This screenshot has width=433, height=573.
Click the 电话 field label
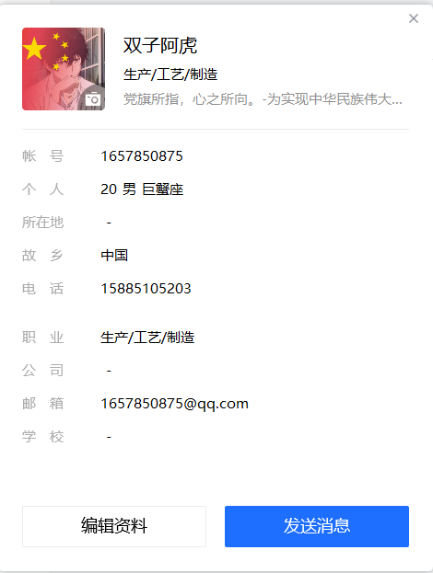[x=42, y=289]
